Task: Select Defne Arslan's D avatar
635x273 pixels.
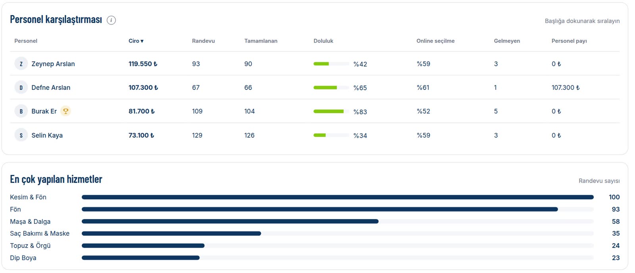Action: 21,87
